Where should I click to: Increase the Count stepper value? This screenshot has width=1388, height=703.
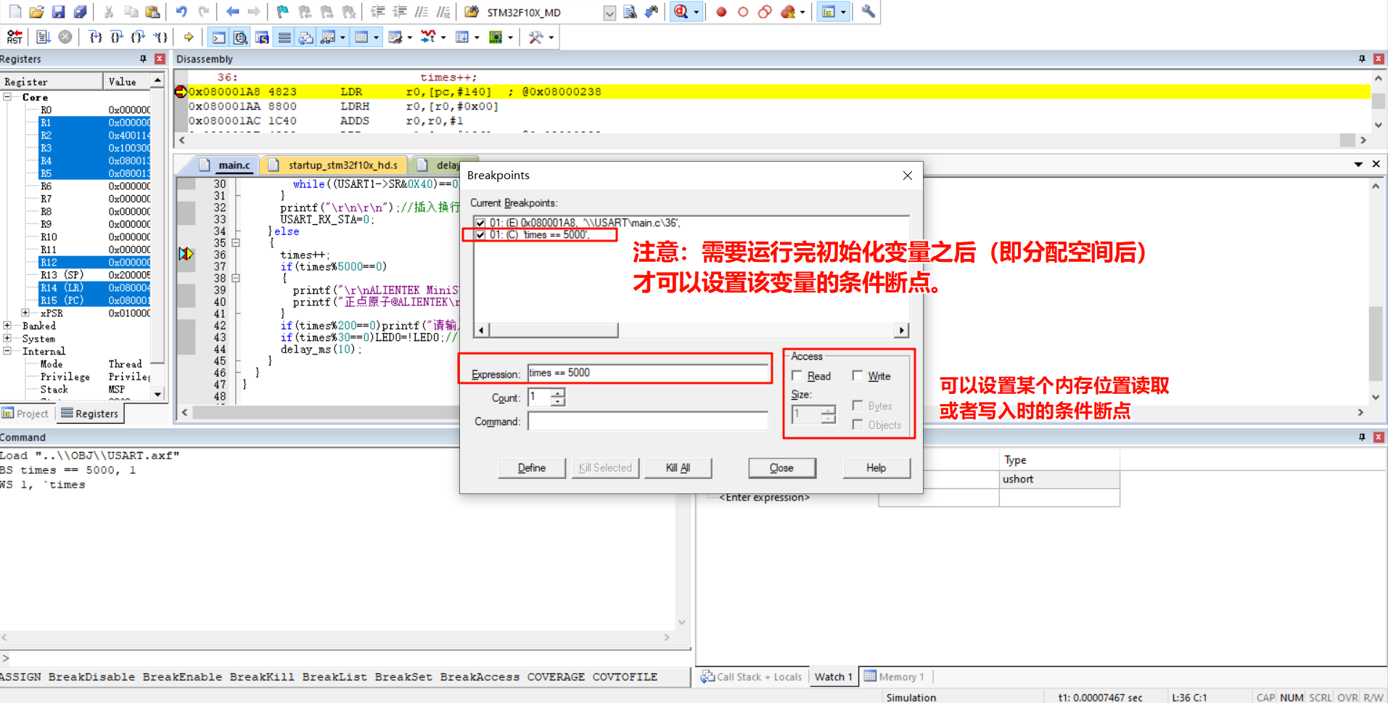[x=557, y=393]
